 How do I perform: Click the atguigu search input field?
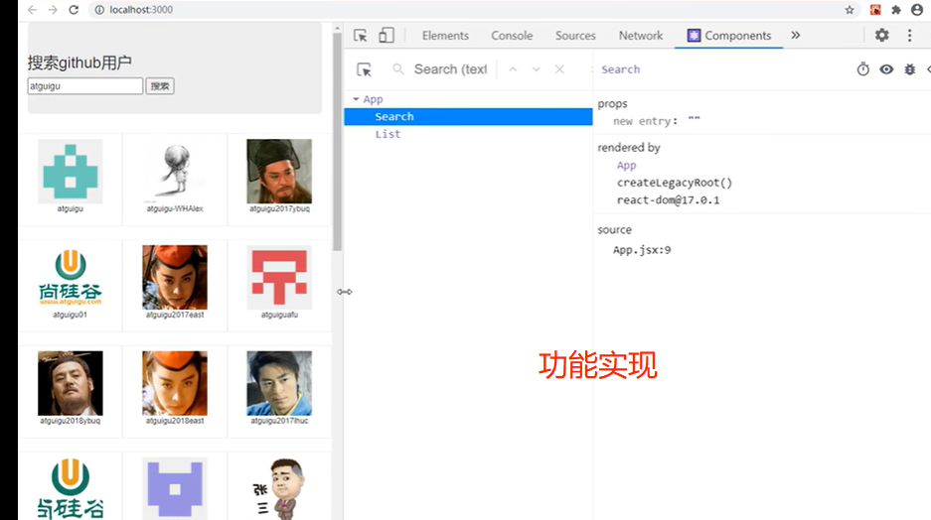[x=84, y=86]
